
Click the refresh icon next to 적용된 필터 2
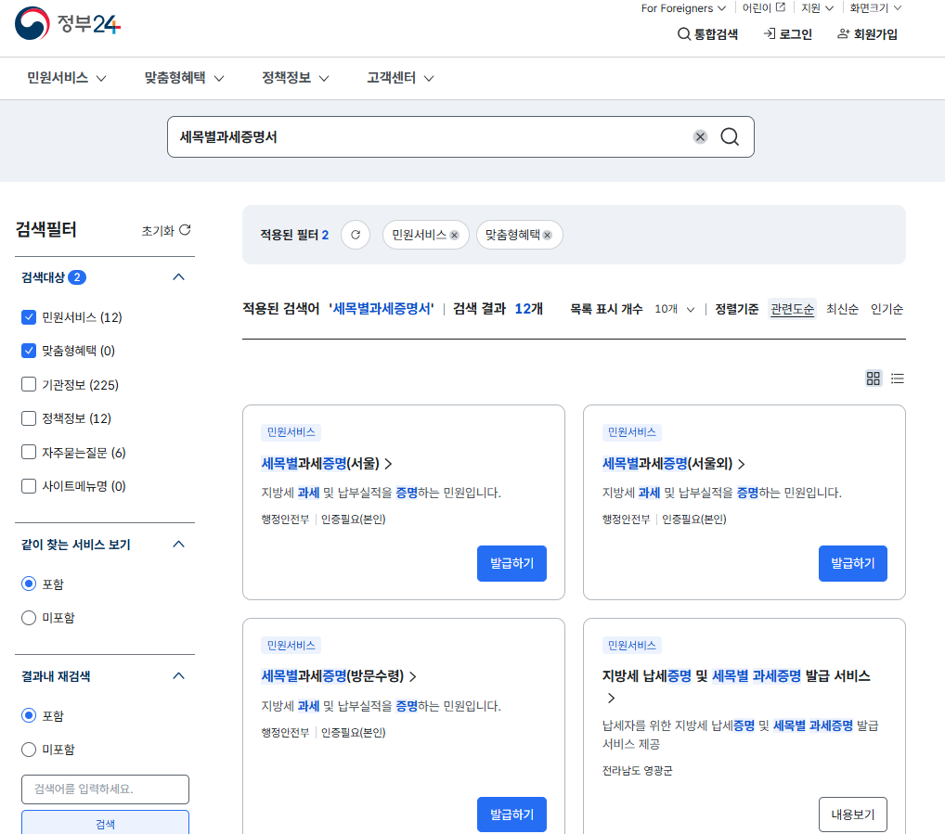(356, 235)
